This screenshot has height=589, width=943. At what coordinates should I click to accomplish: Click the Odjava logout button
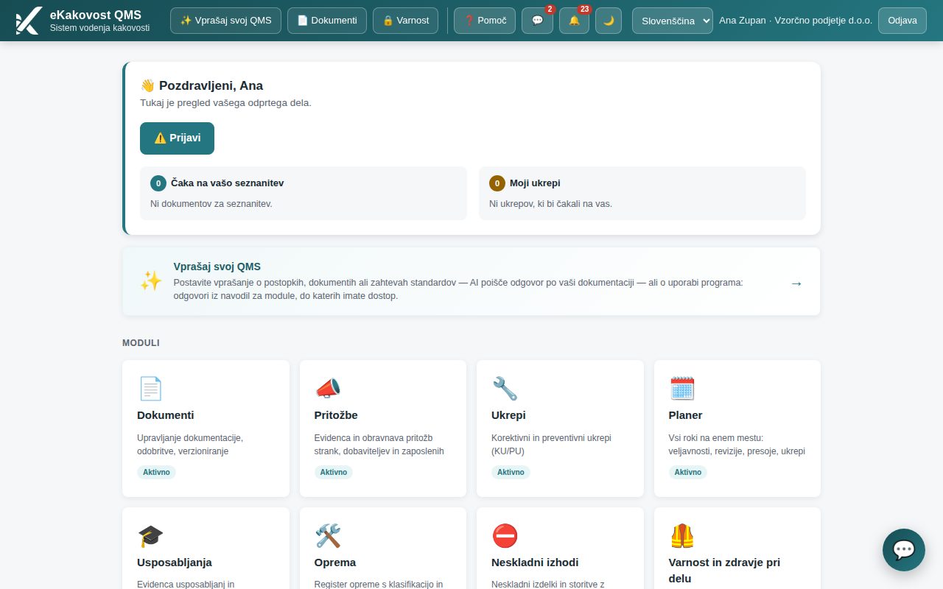pos(902,21)
